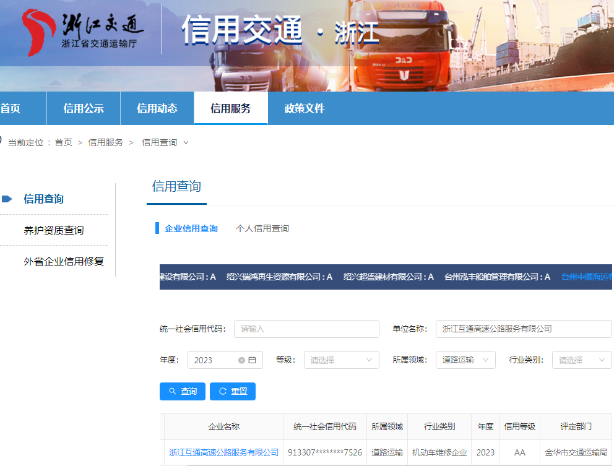Click the 查询 search button
The height and width of the screenshot is (466, 614).
(x=182, y=391)
